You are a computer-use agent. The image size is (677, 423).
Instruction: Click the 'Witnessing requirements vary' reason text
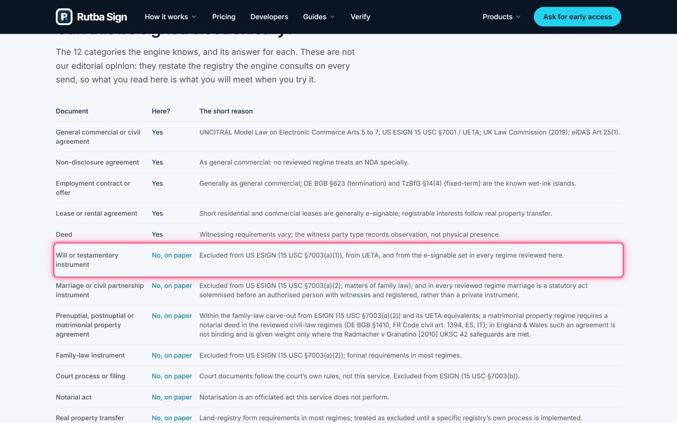pyautogui.click(x=350, y=234)
